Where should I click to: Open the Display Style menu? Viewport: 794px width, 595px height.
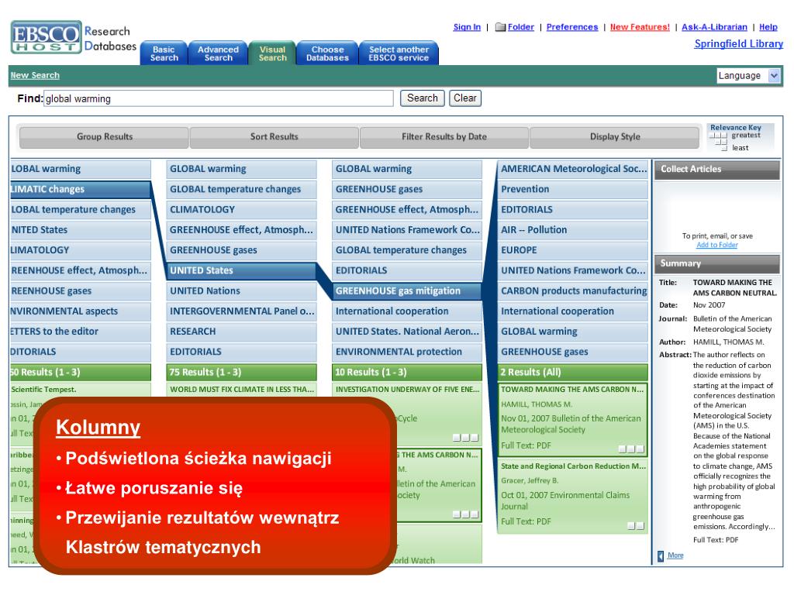pos(615,136)
